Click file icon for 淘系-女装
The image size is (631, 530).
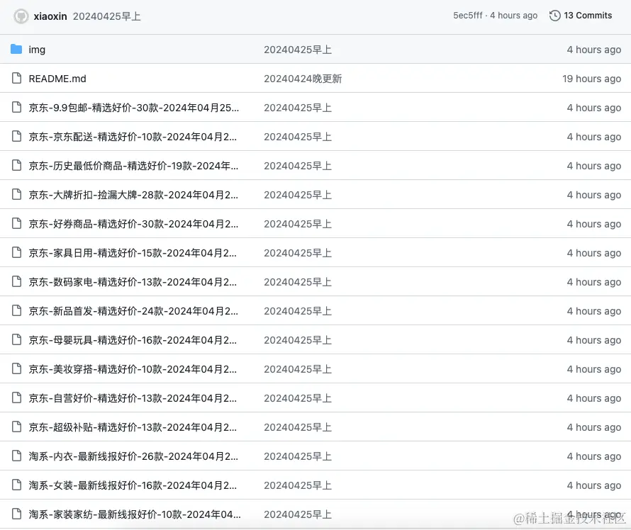point(16,485)
